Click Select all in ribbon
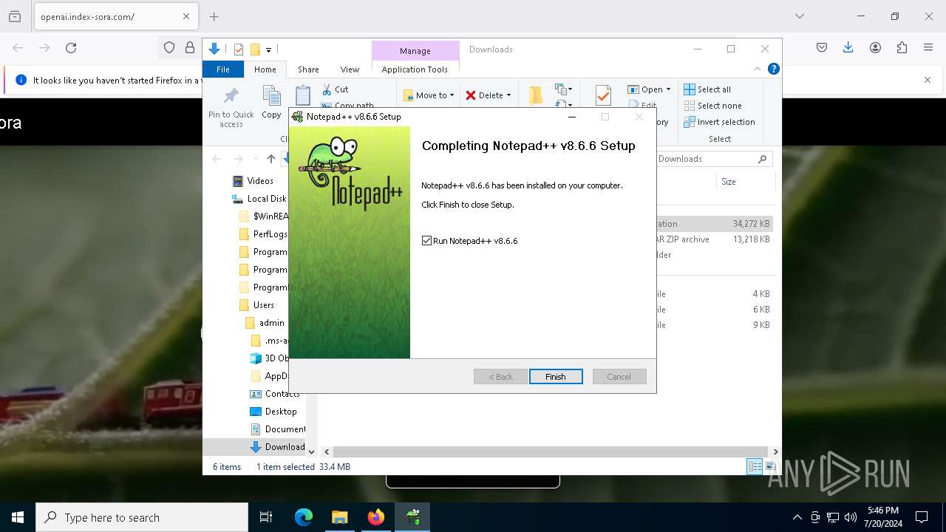The height and width of the screenshot is (532, 946). point(708,89)
